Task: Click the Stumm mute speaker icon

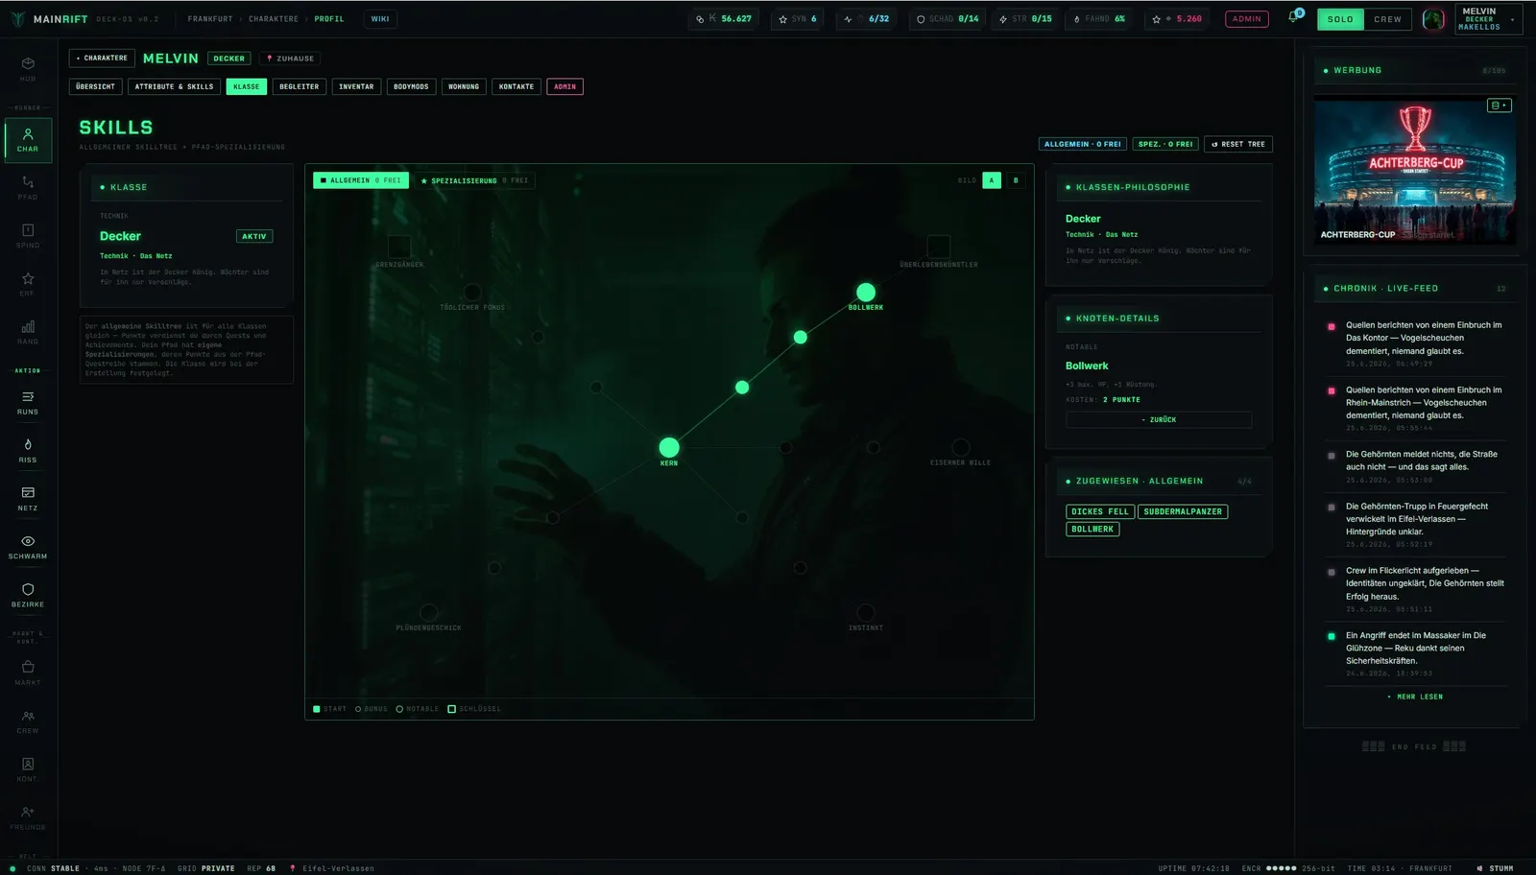Action: [x=1479, y=868]
